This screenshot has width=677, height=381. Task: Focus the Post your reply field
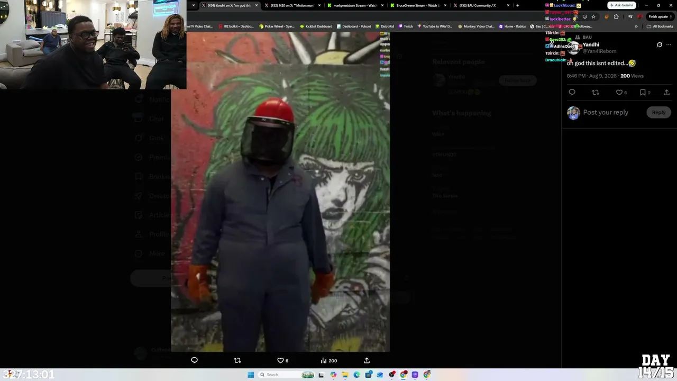[x=606, y=112]
